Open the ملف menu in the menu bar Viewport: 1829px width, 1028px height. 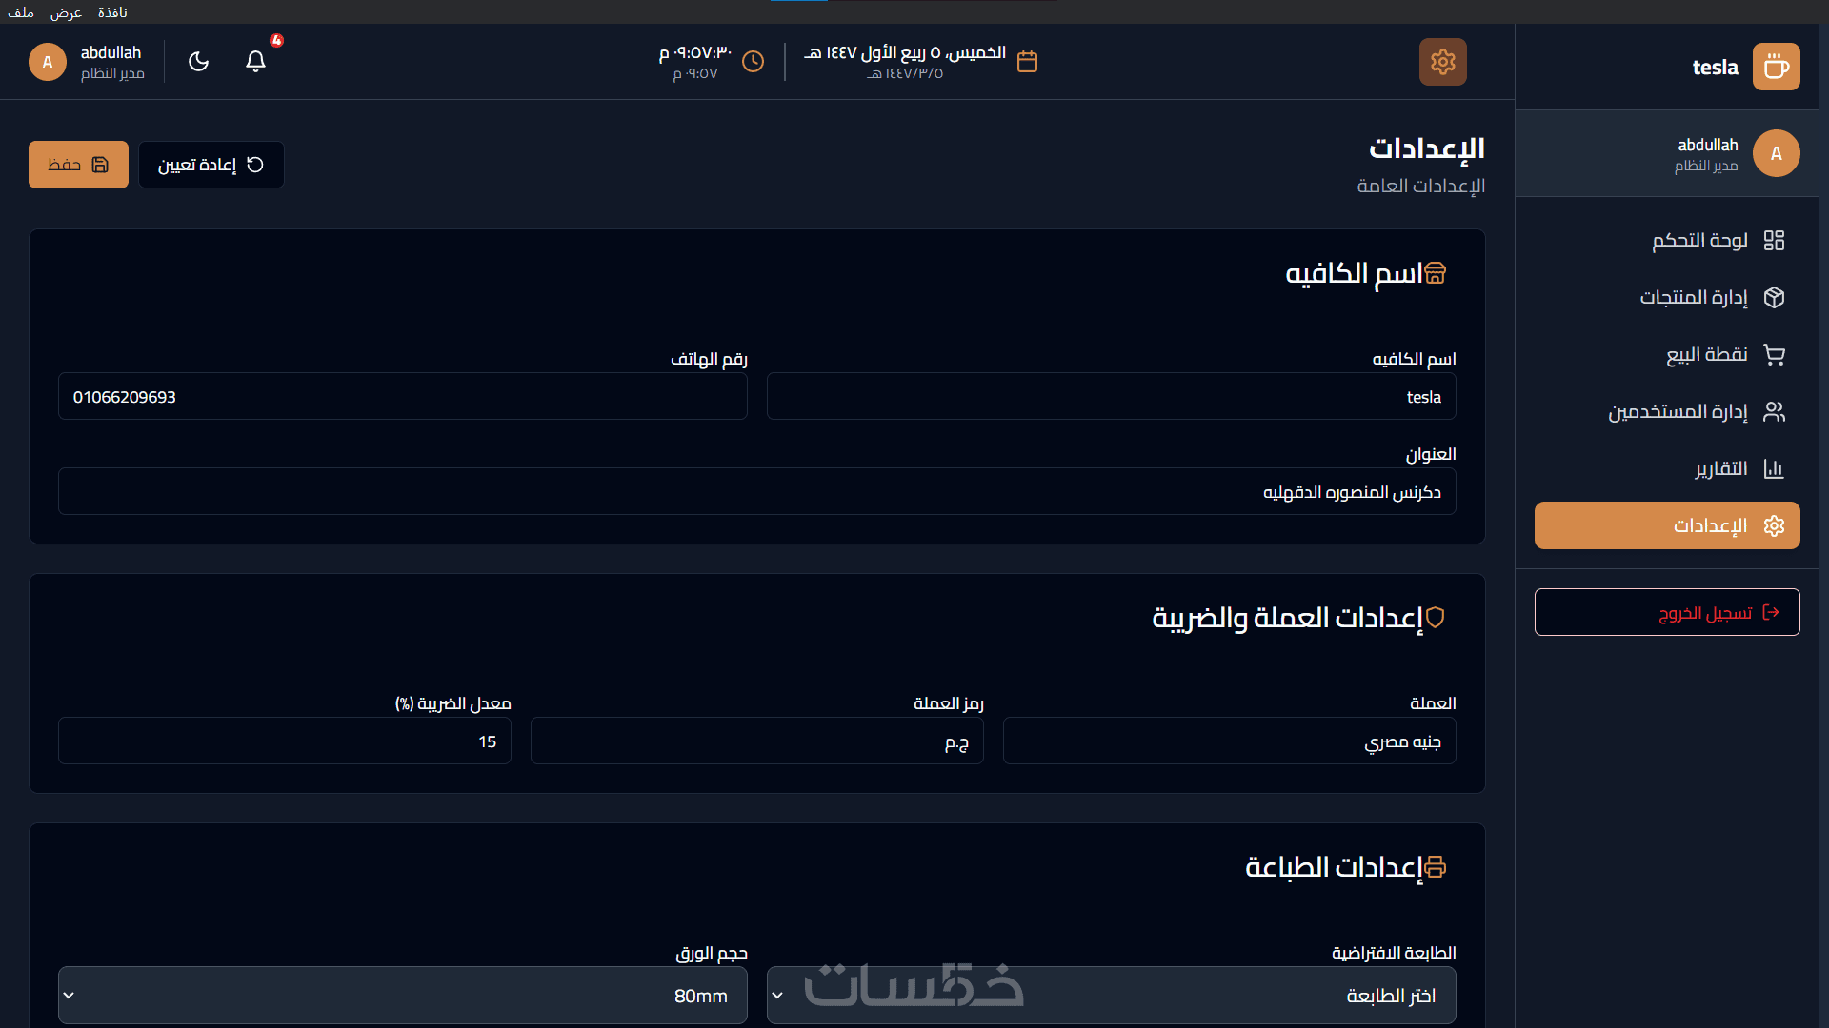pos(21,12)
